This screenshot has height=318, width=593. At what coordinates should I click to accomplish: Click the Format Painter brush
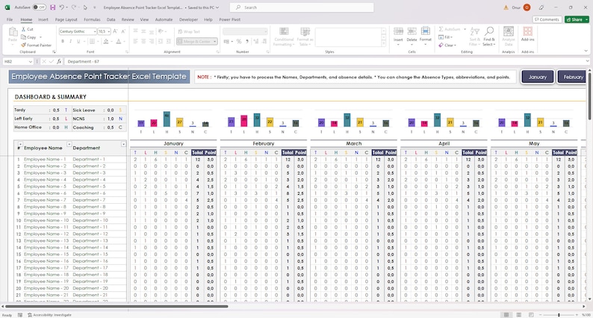23,45
